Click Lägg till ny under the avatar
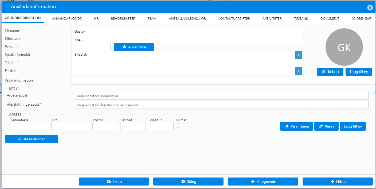The image size is (376, 189). tap(359, 72)
